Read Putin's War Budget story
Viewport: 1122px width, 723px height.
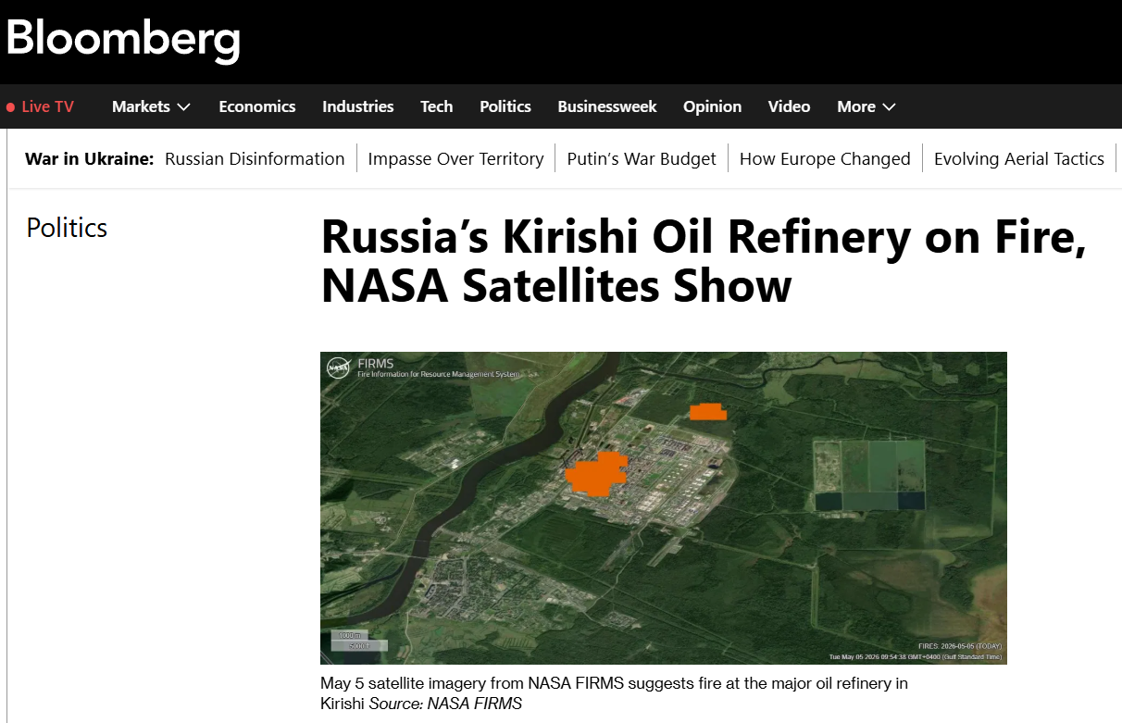click(x=642, y=158)
